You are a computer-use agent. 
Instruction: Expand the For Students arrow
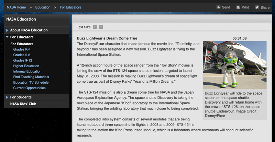coord(7,97)
